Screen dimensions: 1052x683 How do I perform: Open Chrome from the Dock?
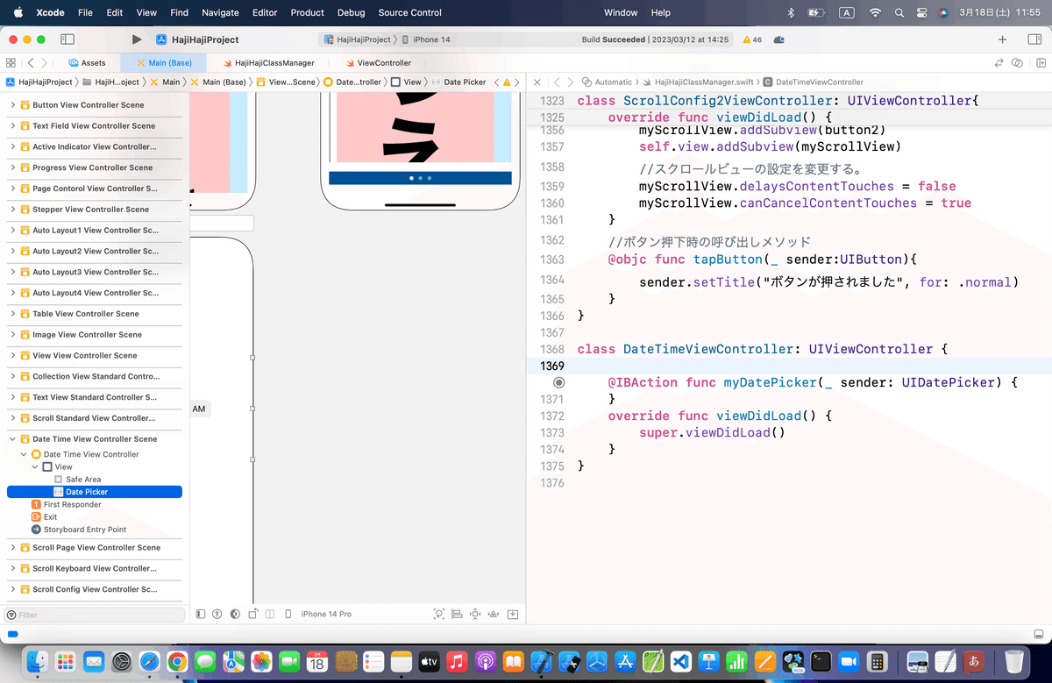[177, 662]
